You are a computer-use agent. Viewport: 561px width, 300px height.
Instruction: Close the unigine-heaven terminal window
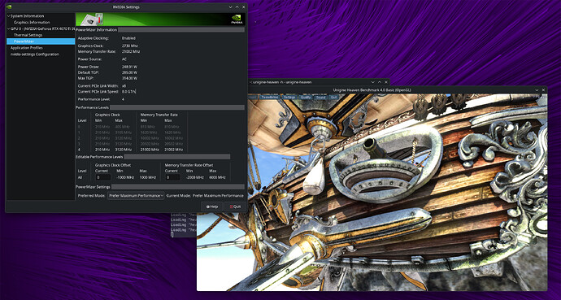[386, 82]
